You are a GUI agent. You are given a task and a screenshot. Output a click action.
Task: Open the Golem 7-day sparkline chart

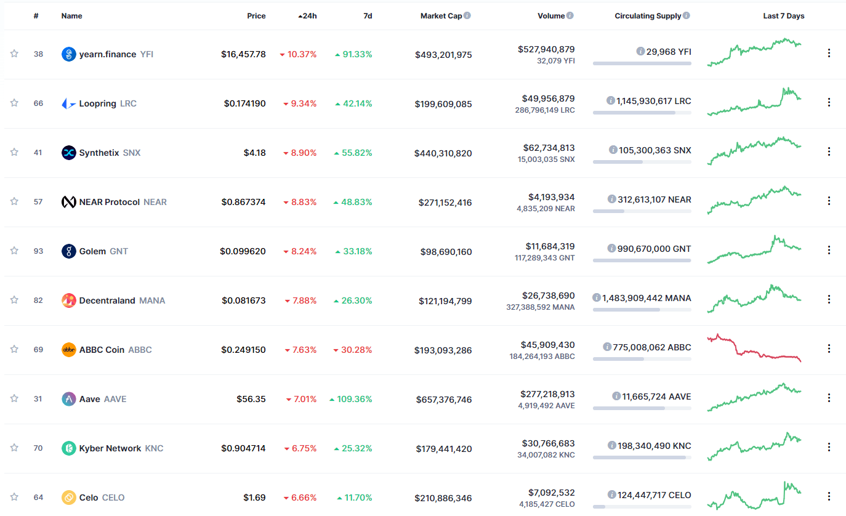tap(754, 249)
